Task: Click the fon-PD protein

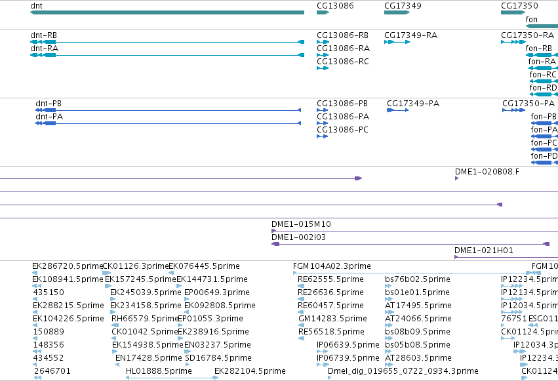Action: (x=544, y=163)
